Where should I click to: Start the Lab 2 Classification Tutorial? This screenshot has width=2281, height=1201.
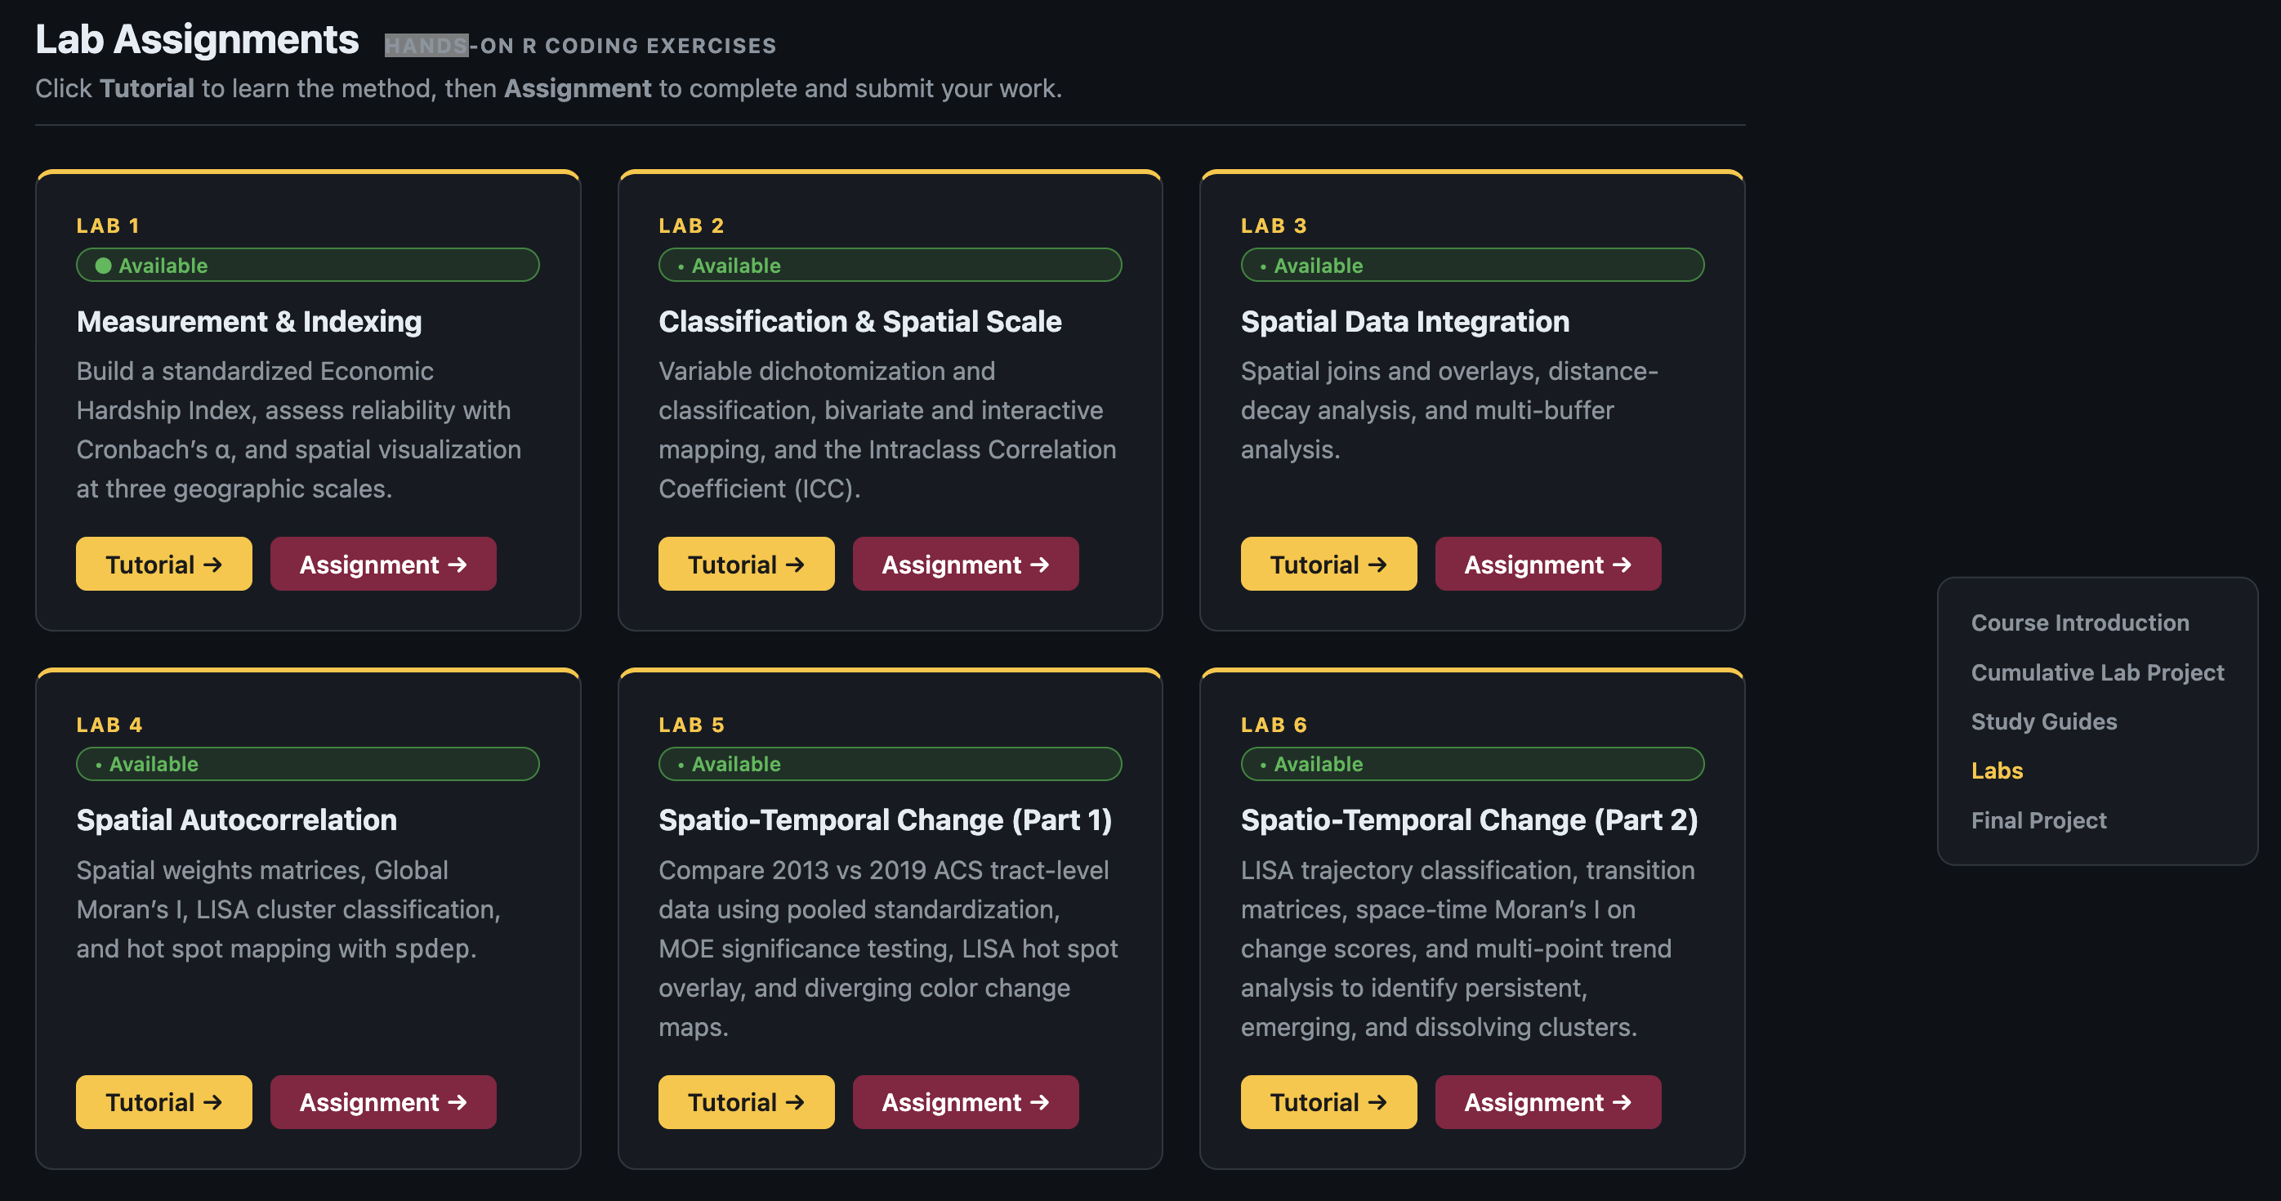click(x=745, y=563)
